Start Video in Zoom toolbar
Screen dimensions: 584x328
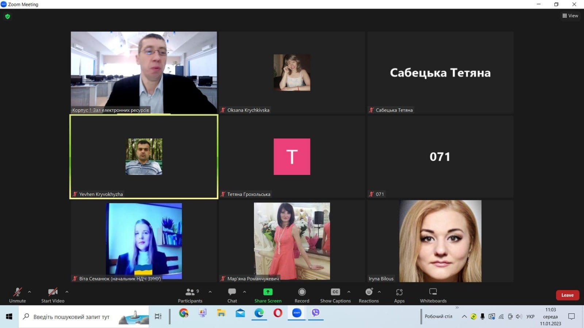[53, 295]
